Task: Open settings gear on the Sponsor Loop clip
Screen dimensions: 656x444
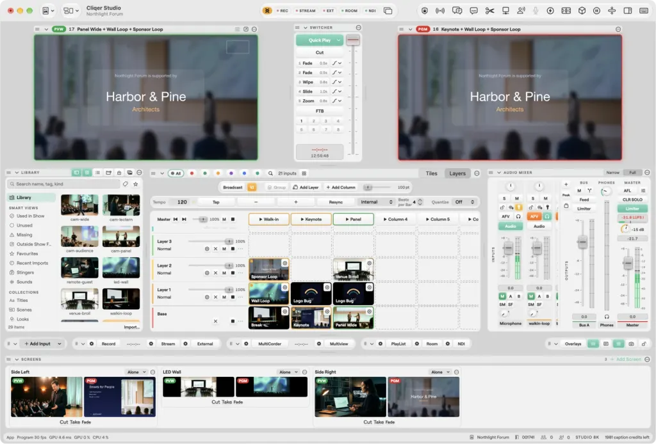Action: tap(284, 263)
